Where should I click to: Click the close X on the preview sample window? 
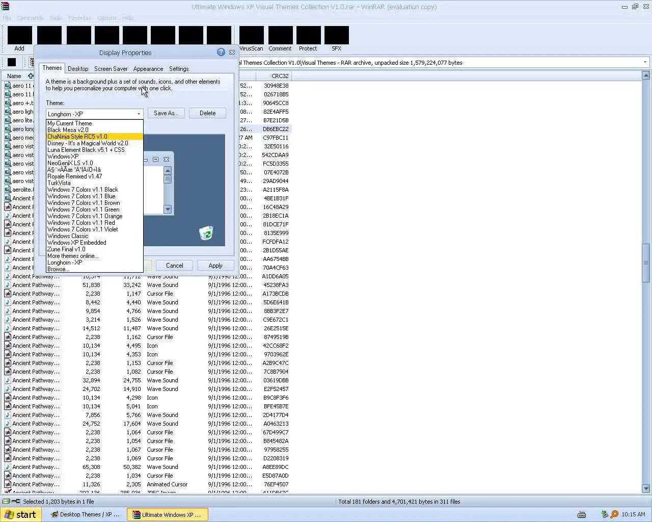pyautogui.click(x=166, y=160)
